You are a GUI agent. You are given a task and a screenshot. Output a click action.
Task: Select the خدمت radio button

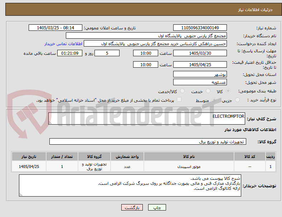coord(208,91)
